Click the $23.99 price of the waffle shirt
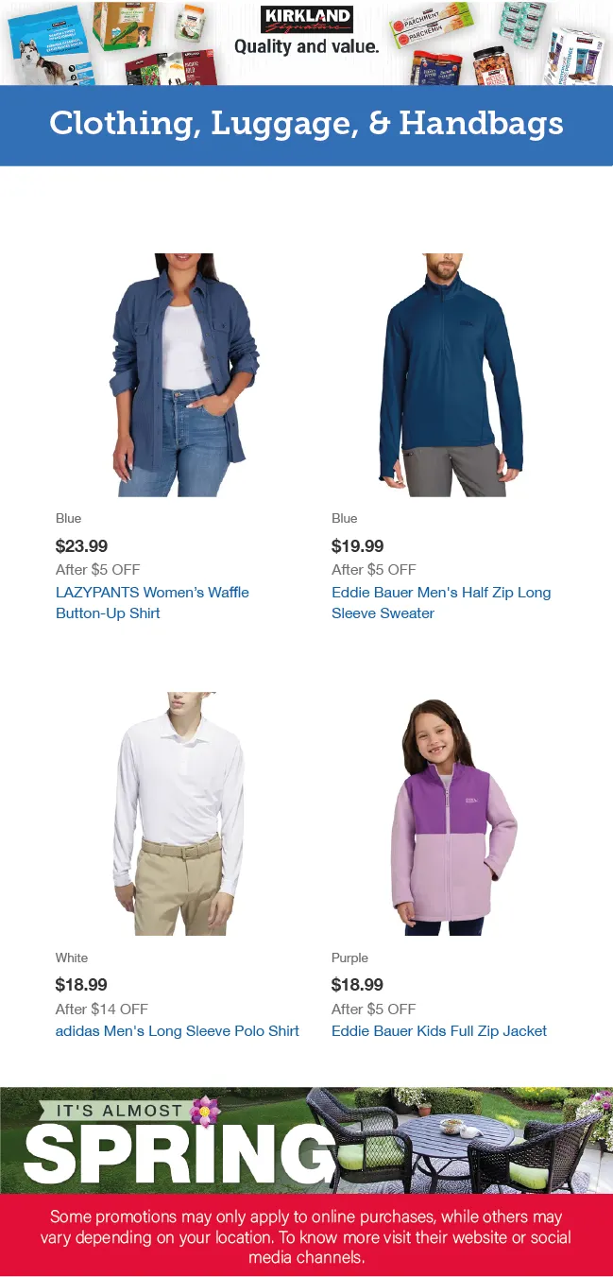Viewport: 613px width, 1277px height. pos(82,545)
